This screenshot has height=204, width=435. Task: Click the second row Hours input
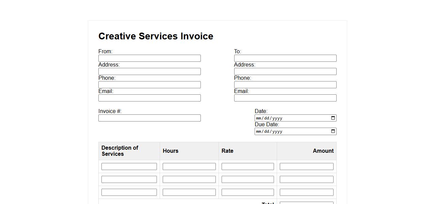189,180
